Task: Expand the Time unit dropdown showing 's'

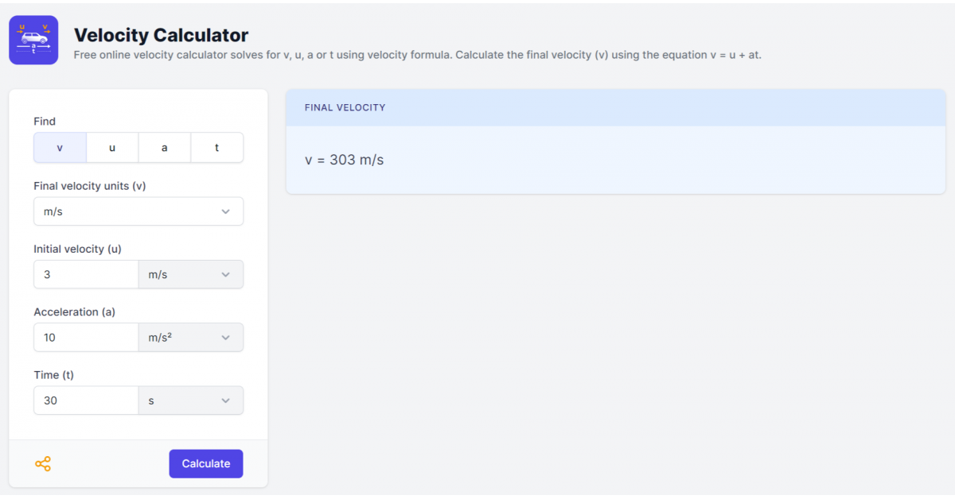Action: [x=191, y=400]
